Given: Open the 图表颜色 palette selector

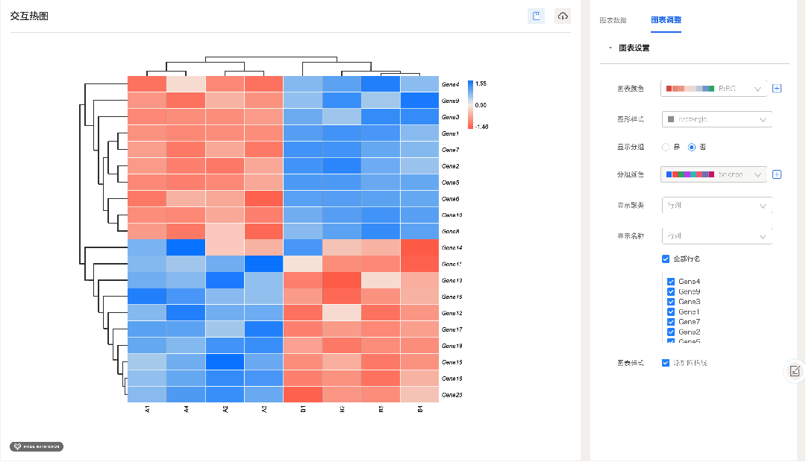Looking at the screenshot, I should pos(714,89).
